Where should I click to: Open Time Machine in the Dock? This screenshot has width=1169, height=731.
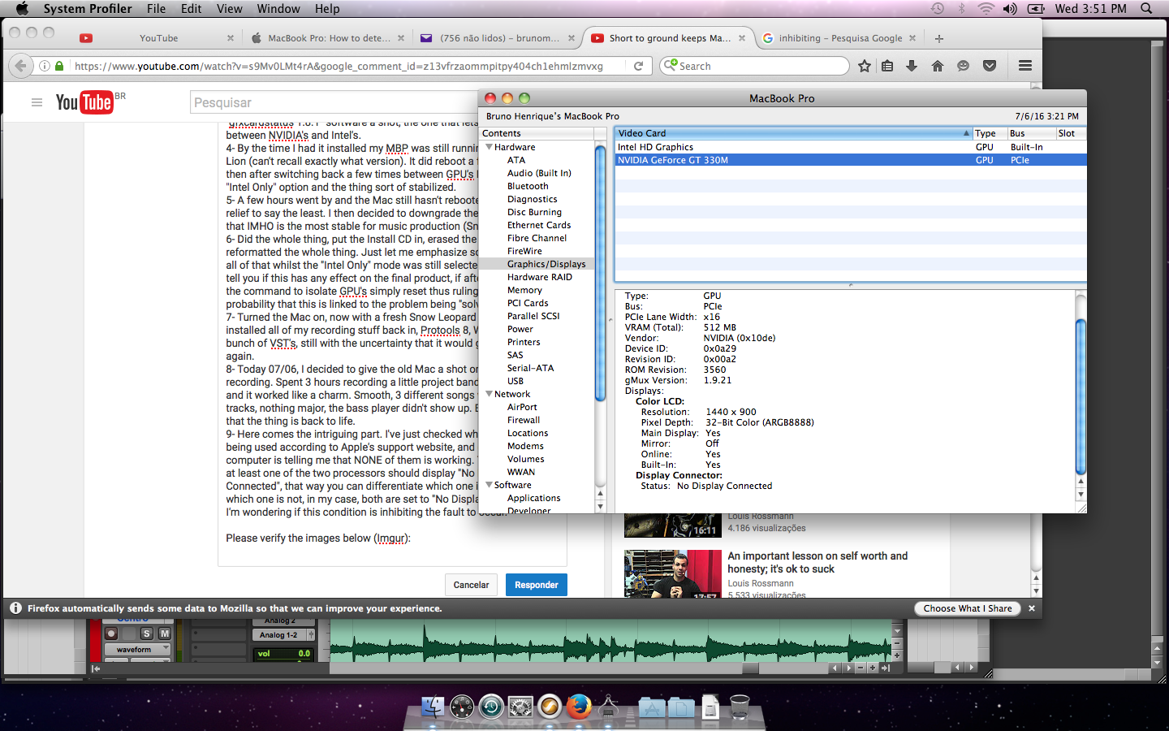pyautogui.click(x=491, y=707)
